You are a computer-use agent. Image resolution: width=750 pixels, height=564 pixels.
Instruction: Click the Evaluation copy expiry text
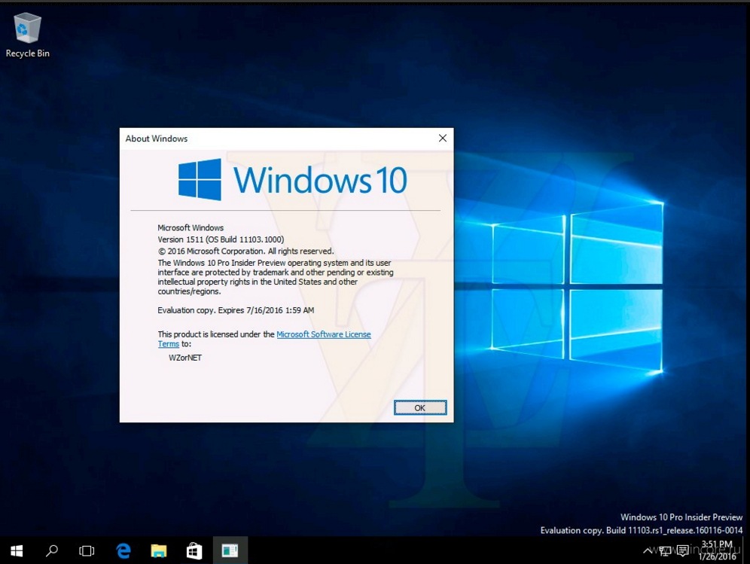point(236,310)
